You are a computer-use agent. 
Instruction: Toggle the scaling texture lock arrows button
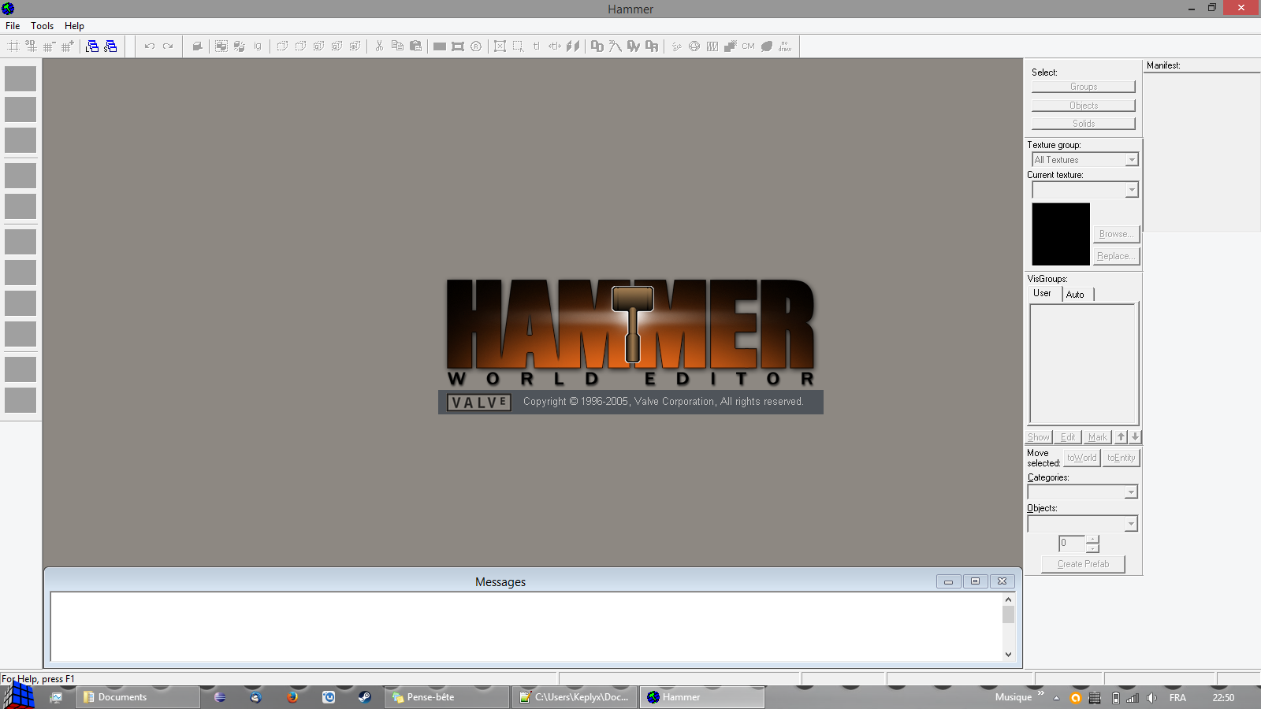click(555, 46)
